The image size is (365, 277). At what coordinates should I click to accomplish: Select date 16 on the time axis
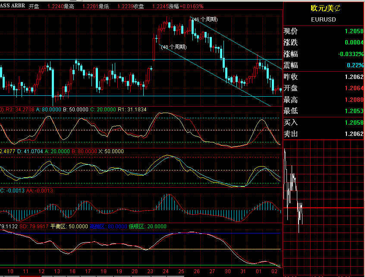click(72, 271)
